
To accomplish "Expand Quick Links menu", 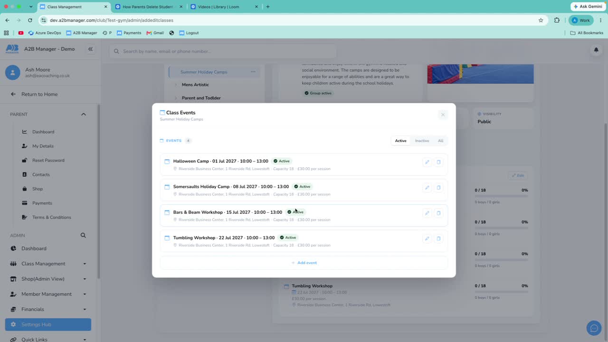I will click(48, 339).
